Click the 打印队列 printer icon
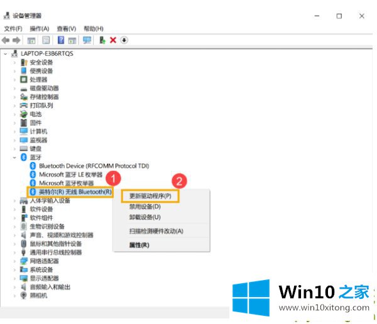Screen dimensions: 377x324 [24, 105]
